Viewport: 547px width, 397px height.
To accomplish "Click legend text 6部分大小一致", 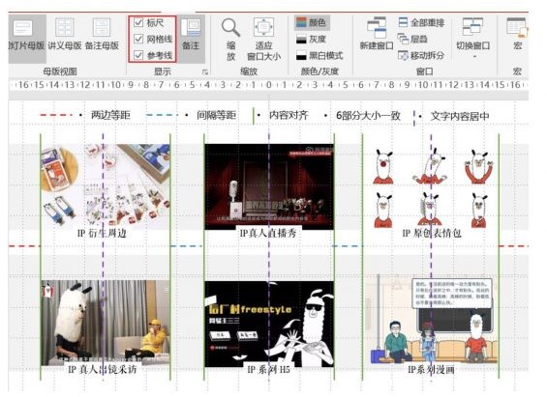I will click(x=368, y=116).
